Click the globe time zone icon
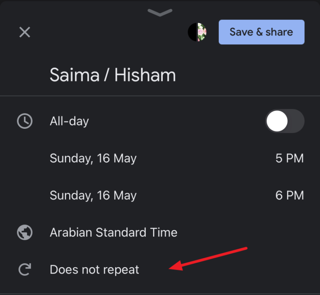 25,232
